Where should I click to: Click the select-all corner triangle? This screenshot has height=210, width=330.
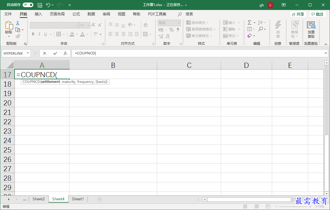tap(10, 65)
